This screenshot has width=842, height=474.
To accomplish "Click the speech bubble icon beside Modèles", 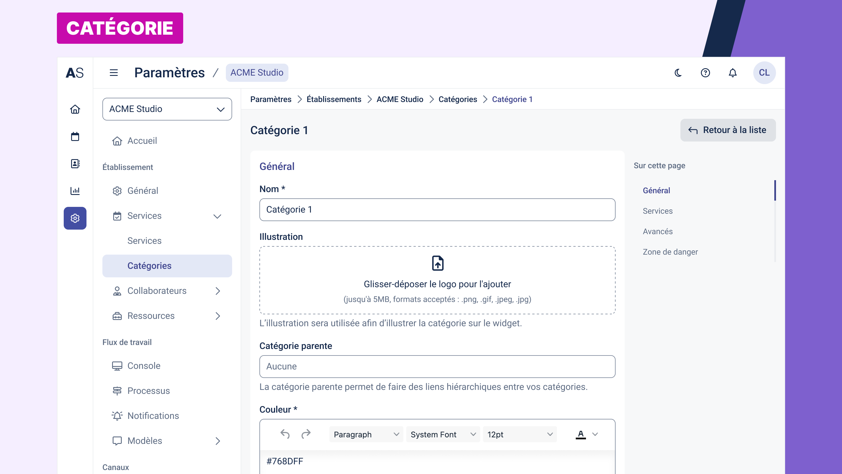I will click(x=117, y=441).
